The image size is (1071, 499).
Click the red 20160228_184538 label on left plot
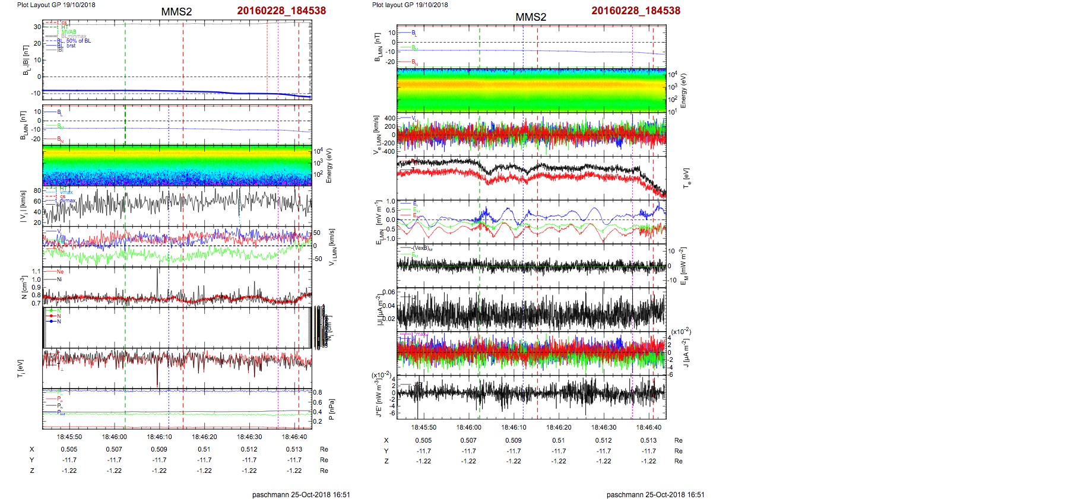coord(281,11)
